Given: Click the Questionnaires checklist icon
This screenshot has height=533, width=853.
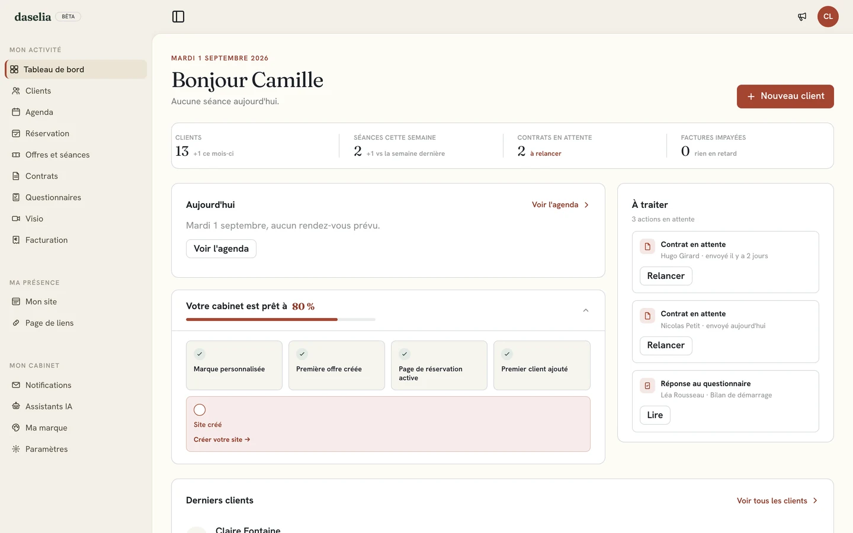Looking at the screenshot, I should (x=16, y=197).
